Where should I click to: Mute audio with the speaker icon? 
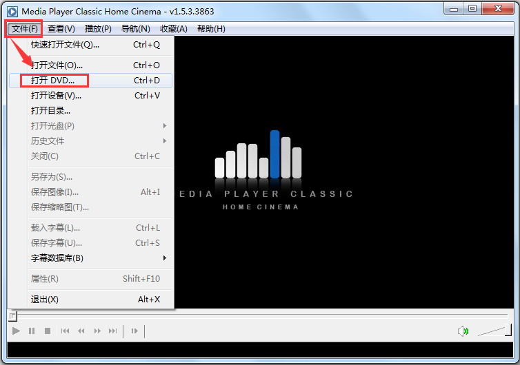(463, 331)
